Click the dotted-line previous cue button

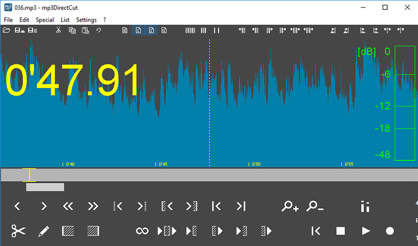pyautogui.click(x=118, y=206)
